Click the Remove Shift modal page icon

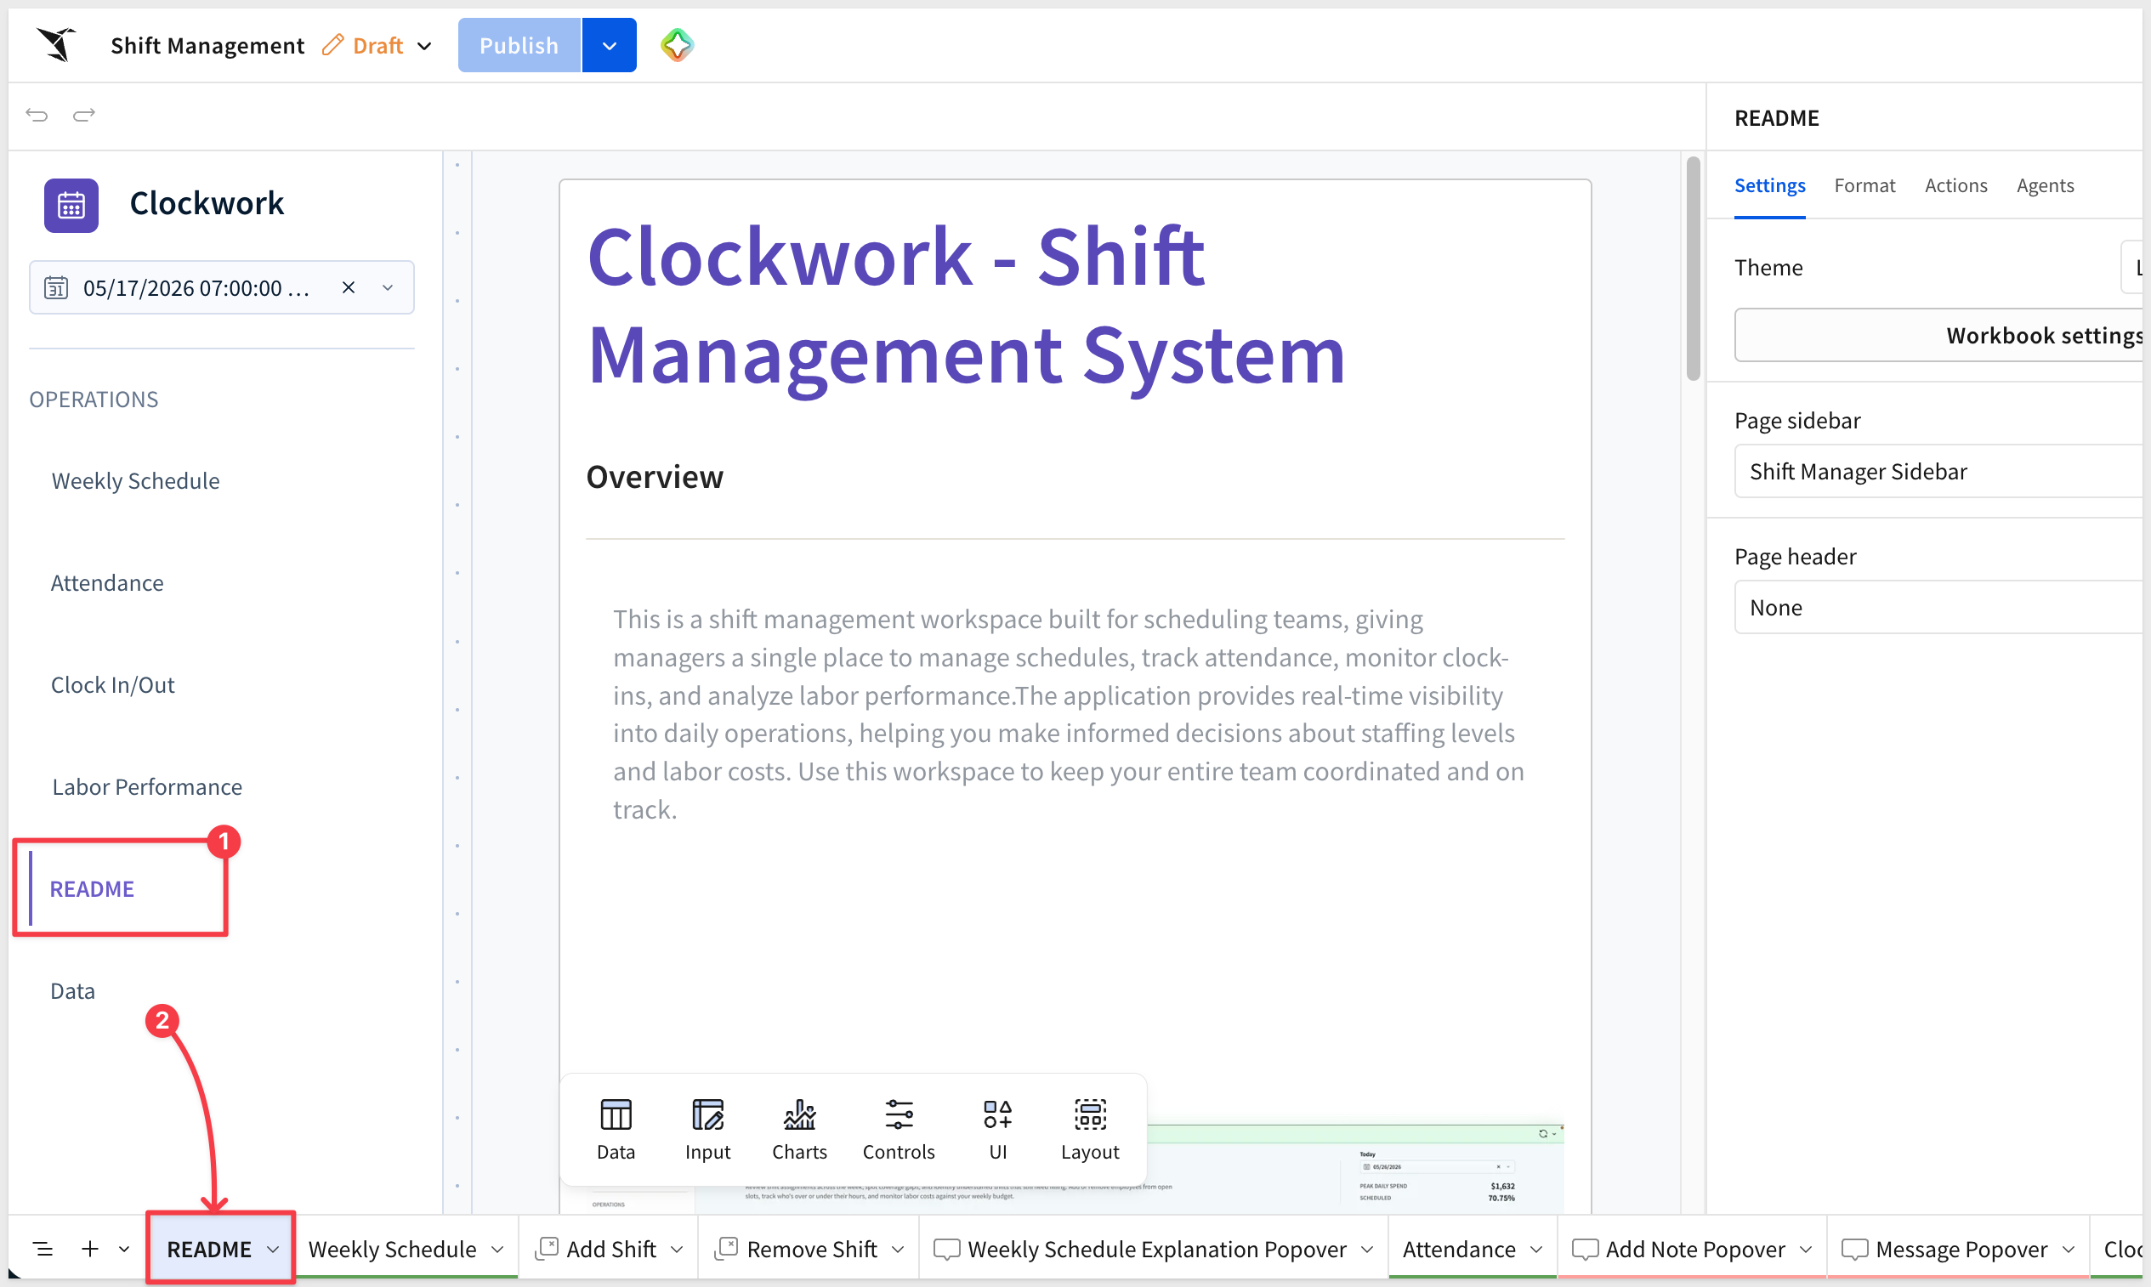(x=726, y=1248)
